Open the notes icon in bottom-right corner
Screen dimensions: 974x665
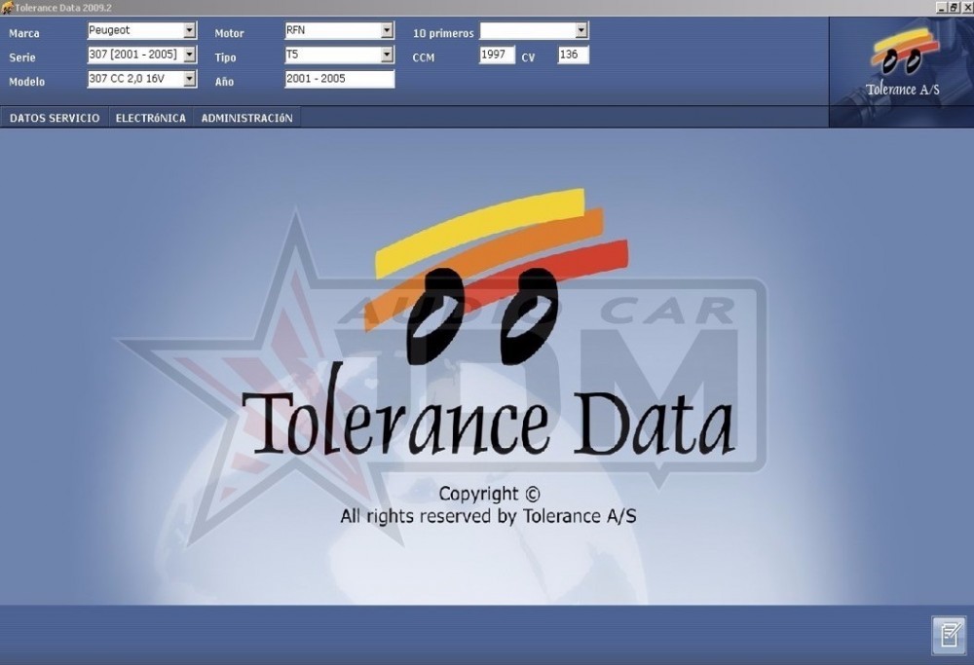949,635
